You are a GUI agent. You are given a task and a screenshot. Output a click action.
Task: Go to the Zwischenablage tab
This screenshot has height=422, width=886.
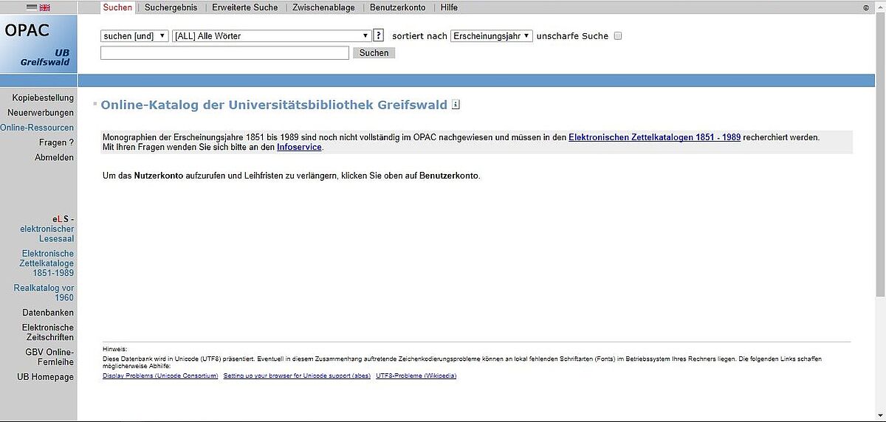tap(323, 7)
